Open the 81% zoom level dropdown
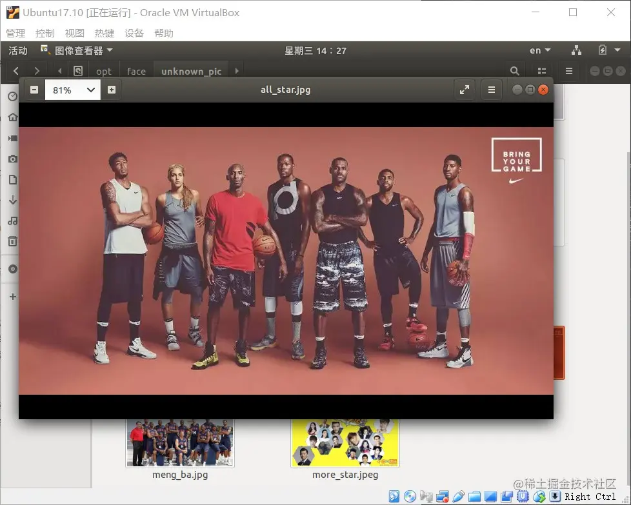Screen dimensions: 631x505 (72, 90)
